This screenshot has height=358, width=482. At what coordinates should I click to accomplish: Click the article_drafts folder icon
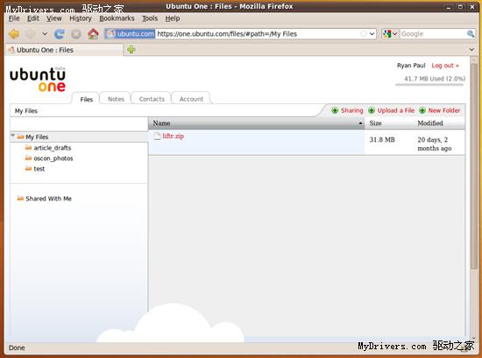pyautogui.click(x=28, y=148)
